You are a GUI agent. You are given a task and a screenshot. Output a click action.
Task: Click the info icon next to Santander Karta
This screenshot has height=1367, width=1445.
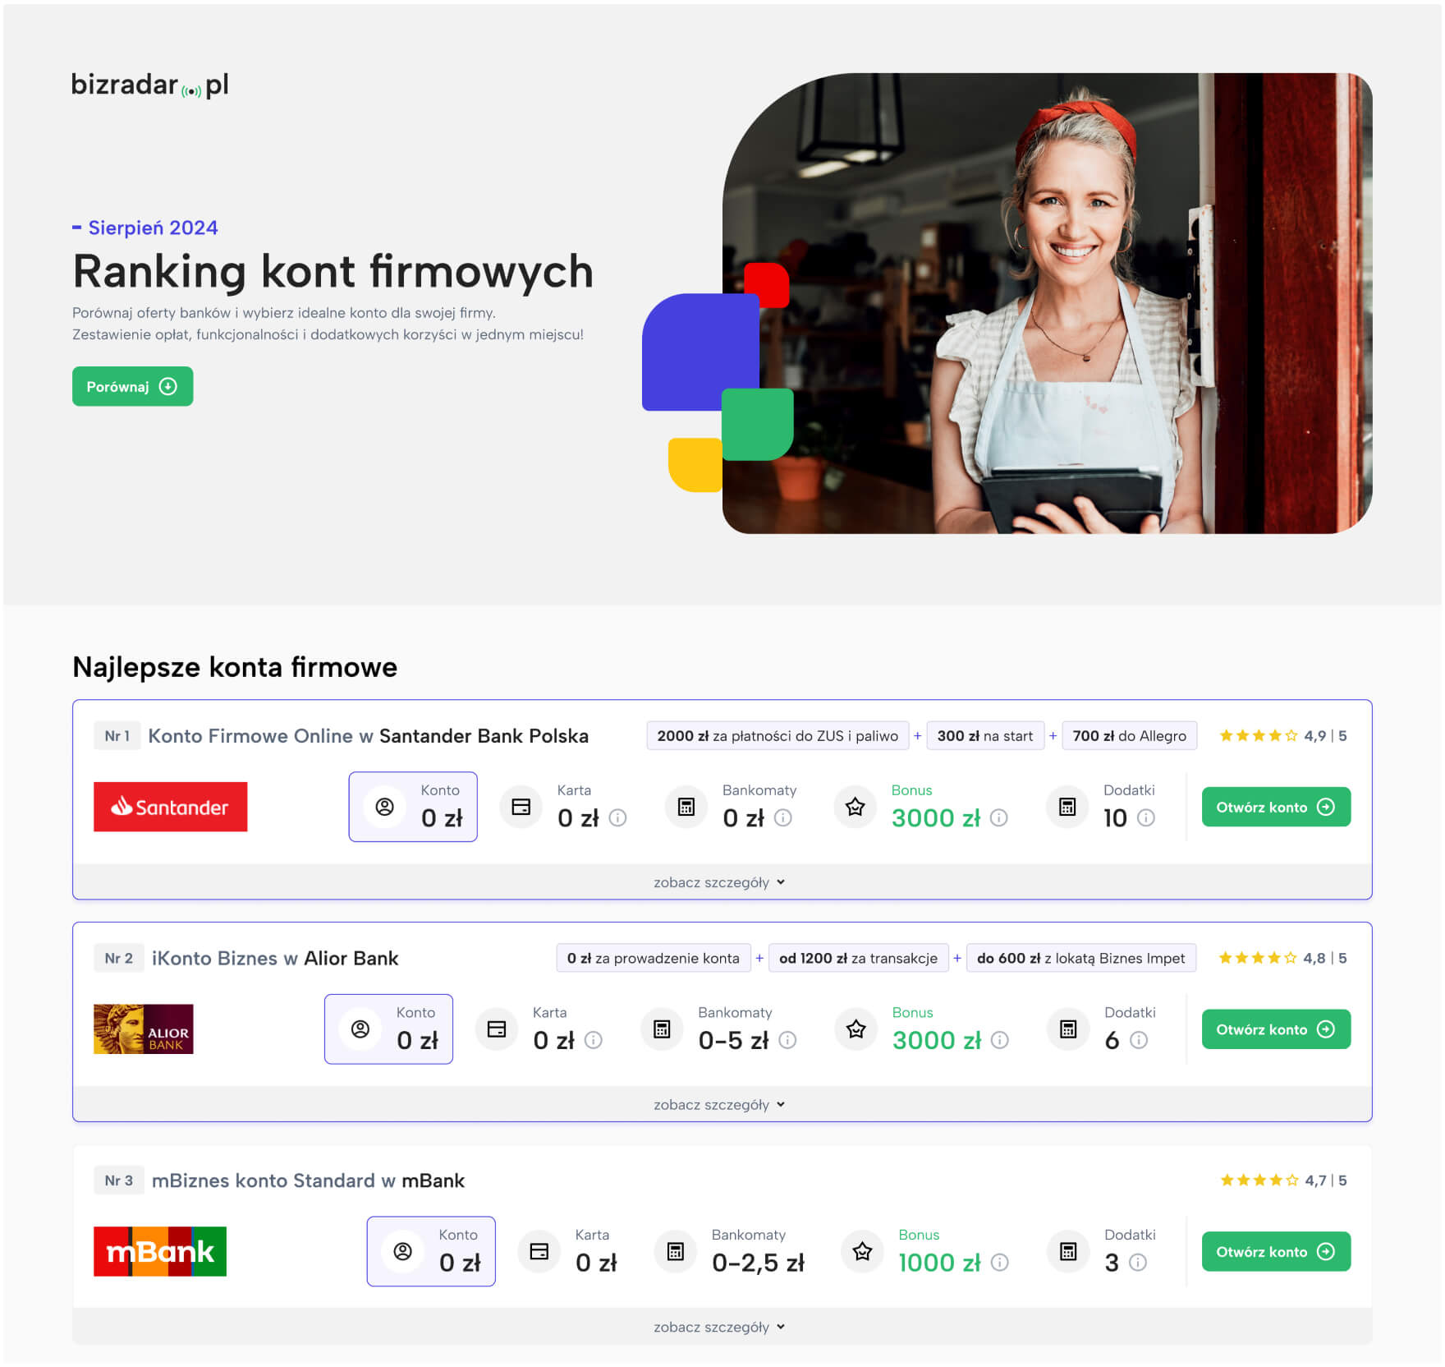click(618, 818)
